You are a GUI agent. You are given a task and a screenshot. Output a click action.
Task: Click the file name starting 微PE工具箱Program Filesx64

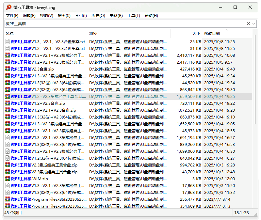tap(49, 206)
